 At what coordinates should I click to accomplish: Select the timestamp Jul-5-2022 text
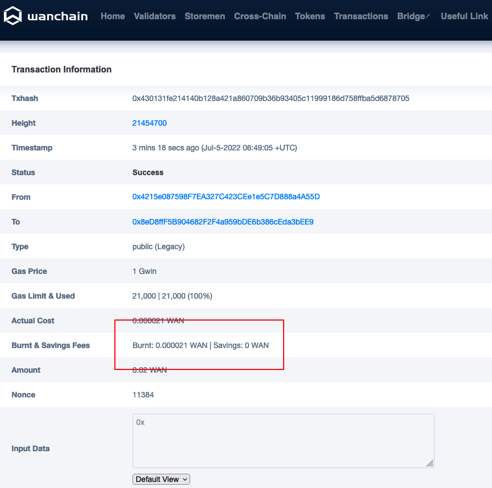click(x=250, y=148)
